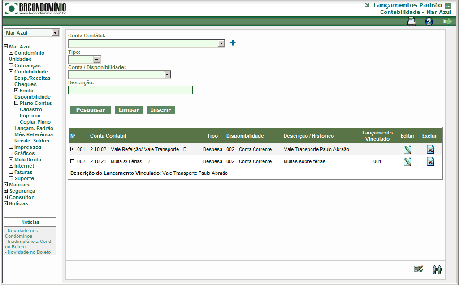Open Unidades in the sidebar
The height and width of the screenshot is (285, 459).
pyautogui.click(x=20, y=59)
